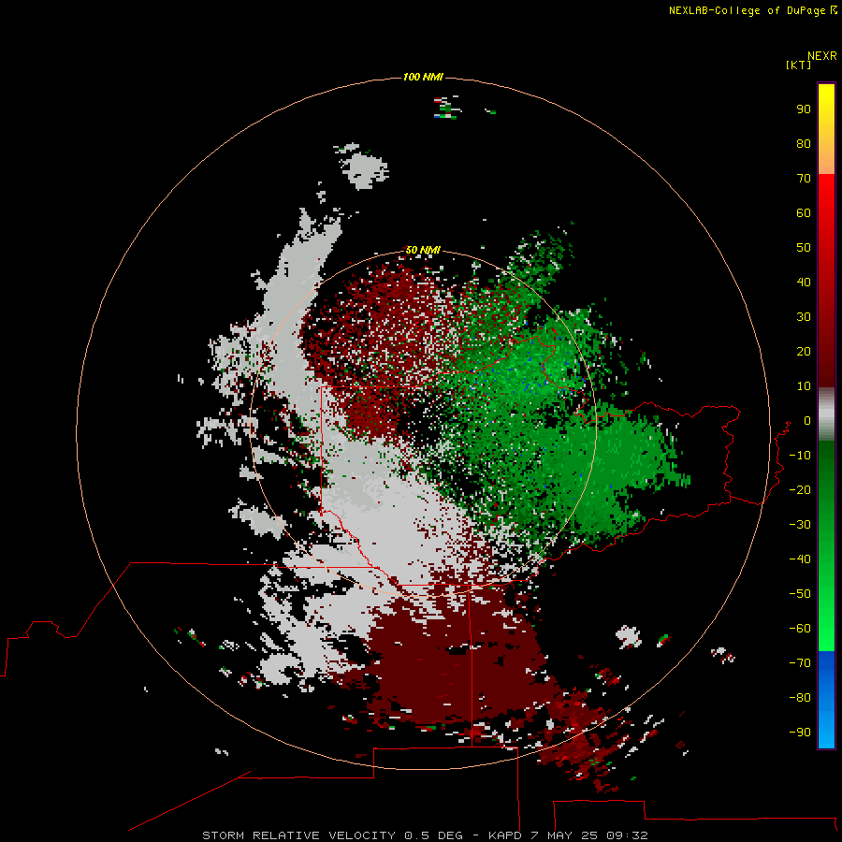Click the KAPD station identifier

506,835
